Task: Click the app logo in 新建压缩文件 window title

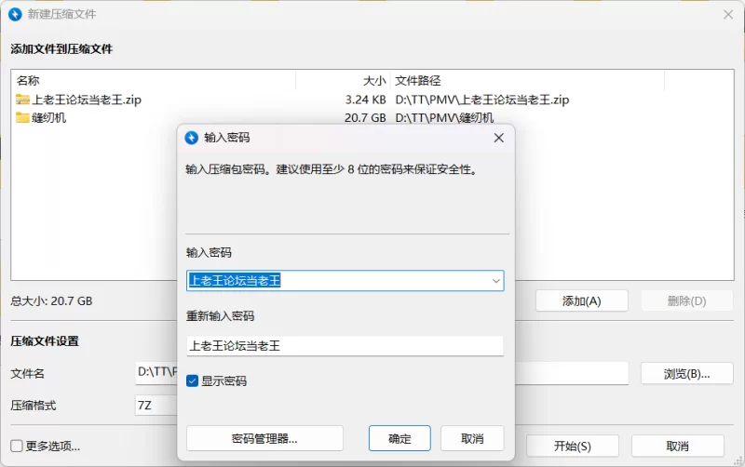Action: click(15, 14)
